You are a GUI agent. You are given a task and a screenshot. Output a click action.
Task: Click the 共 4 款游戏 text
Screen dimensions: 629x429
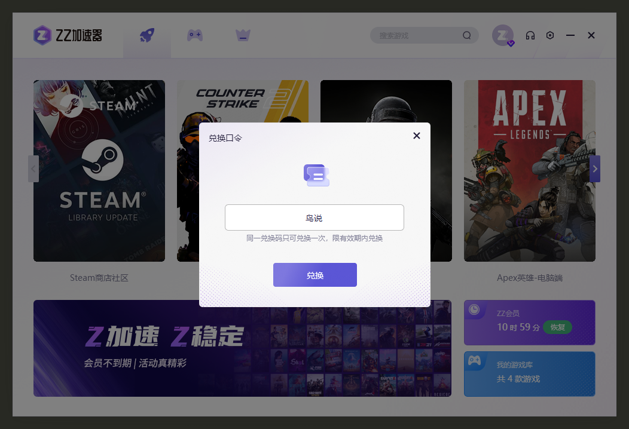[518, 379]
